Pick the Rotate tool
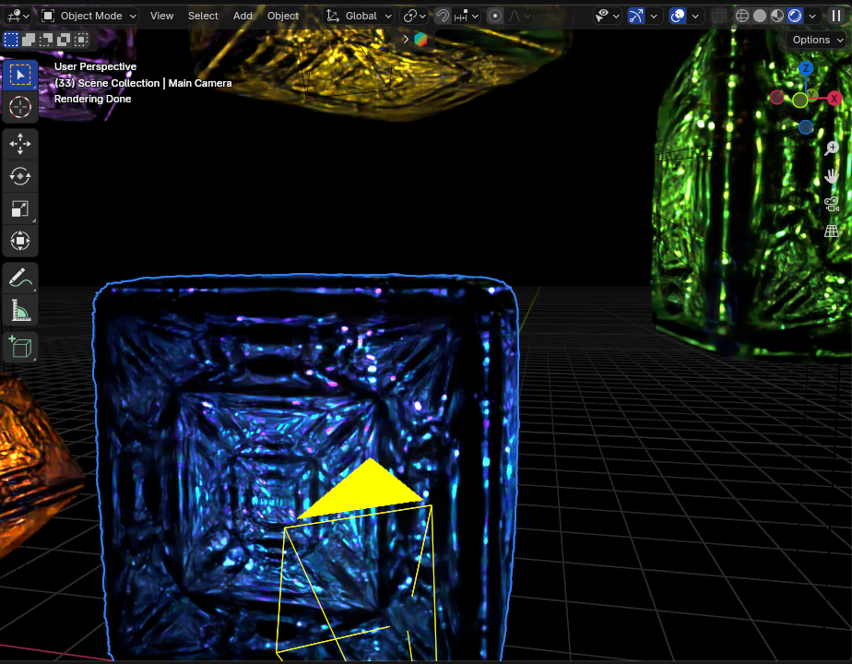Screen dimensions: 852x664 pyautogui.click(x=20, y=176)
